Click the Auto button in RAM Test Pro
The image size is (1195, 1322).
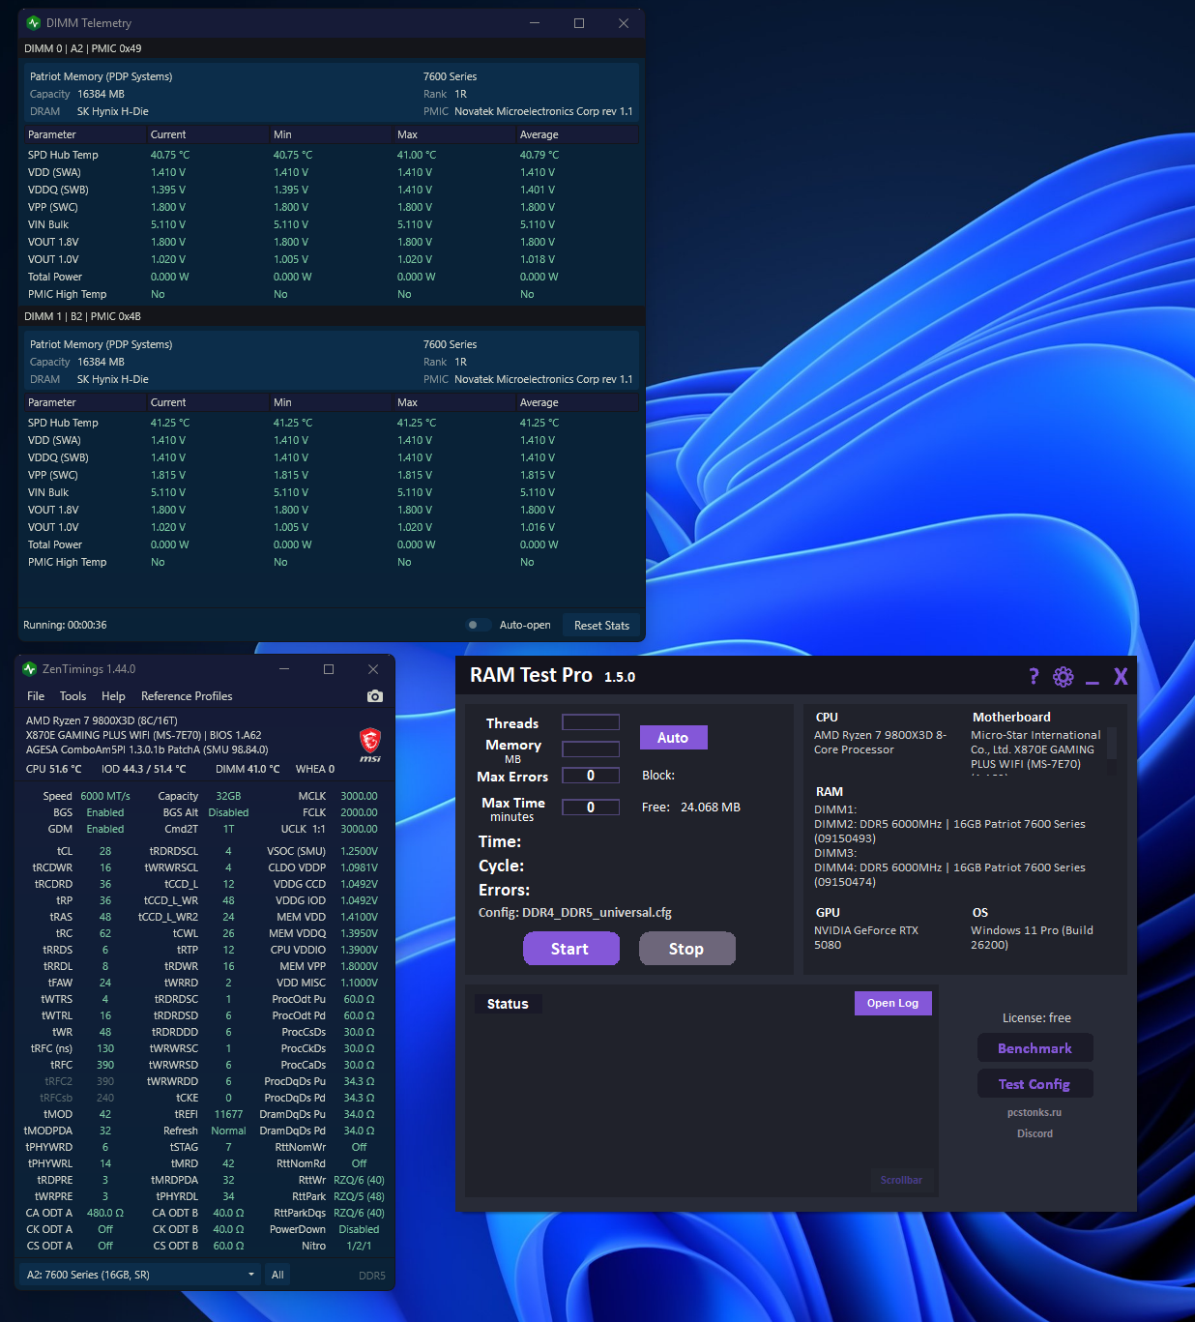673,738
